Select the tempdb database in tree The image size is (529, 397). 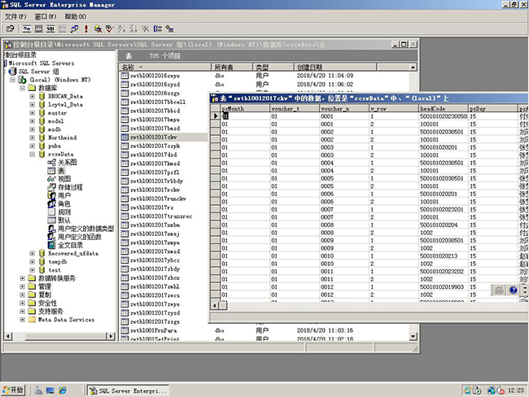[x=57, y=262]
